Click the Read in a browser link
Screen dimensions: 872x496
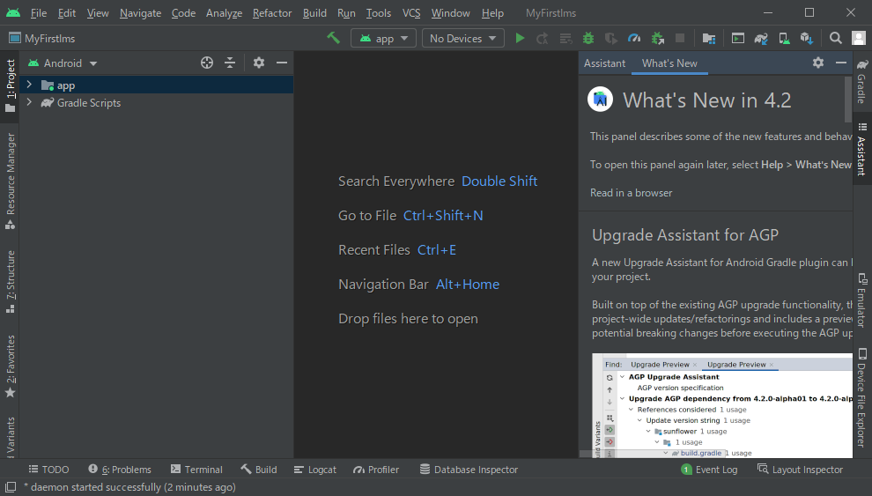coord(631,192)
